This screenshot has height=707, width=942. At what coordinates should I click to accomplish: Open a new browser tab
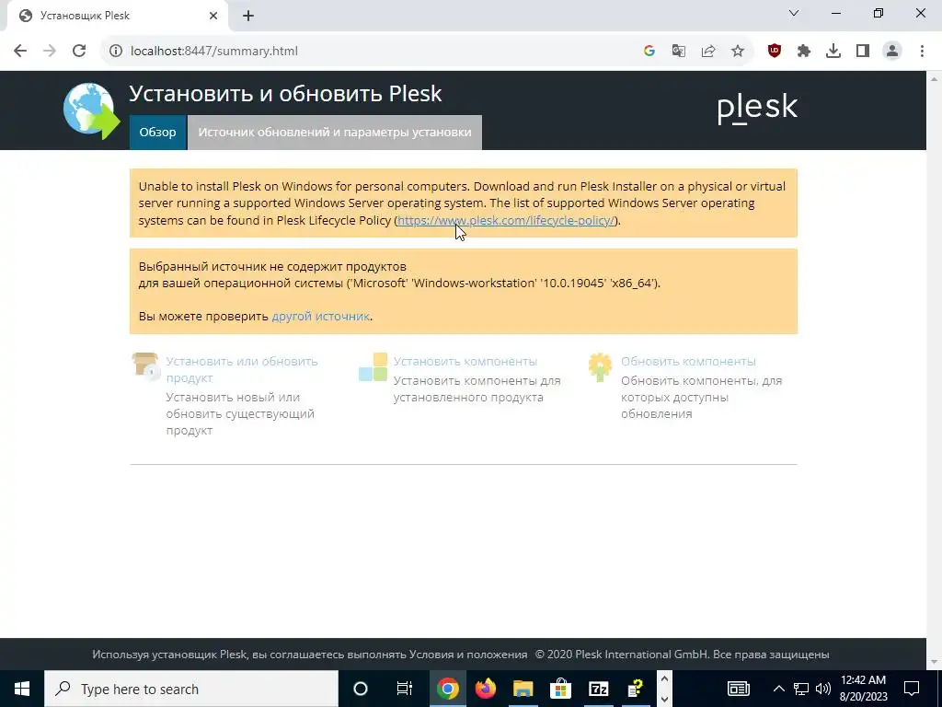(x=248, y=17)
